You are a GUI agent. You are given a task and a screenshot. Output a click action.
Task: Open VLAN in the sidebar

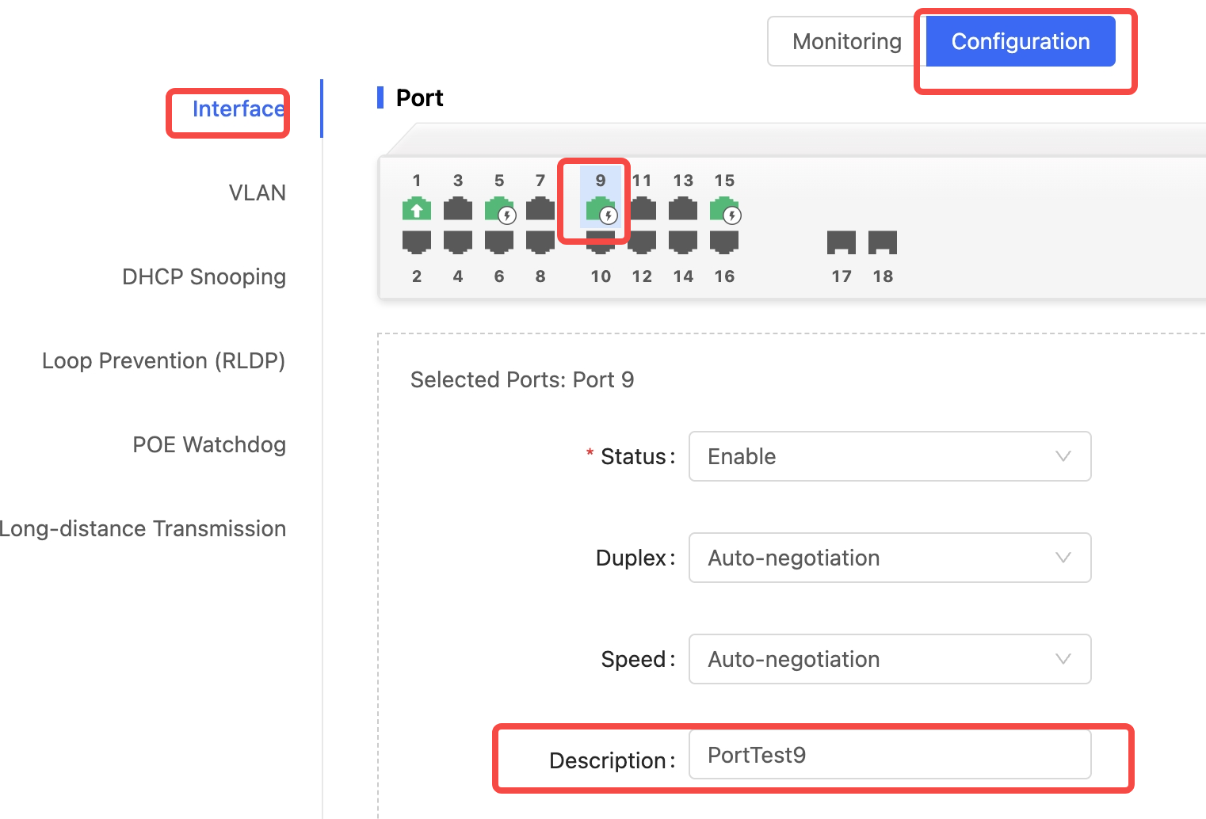click(258, 192)
